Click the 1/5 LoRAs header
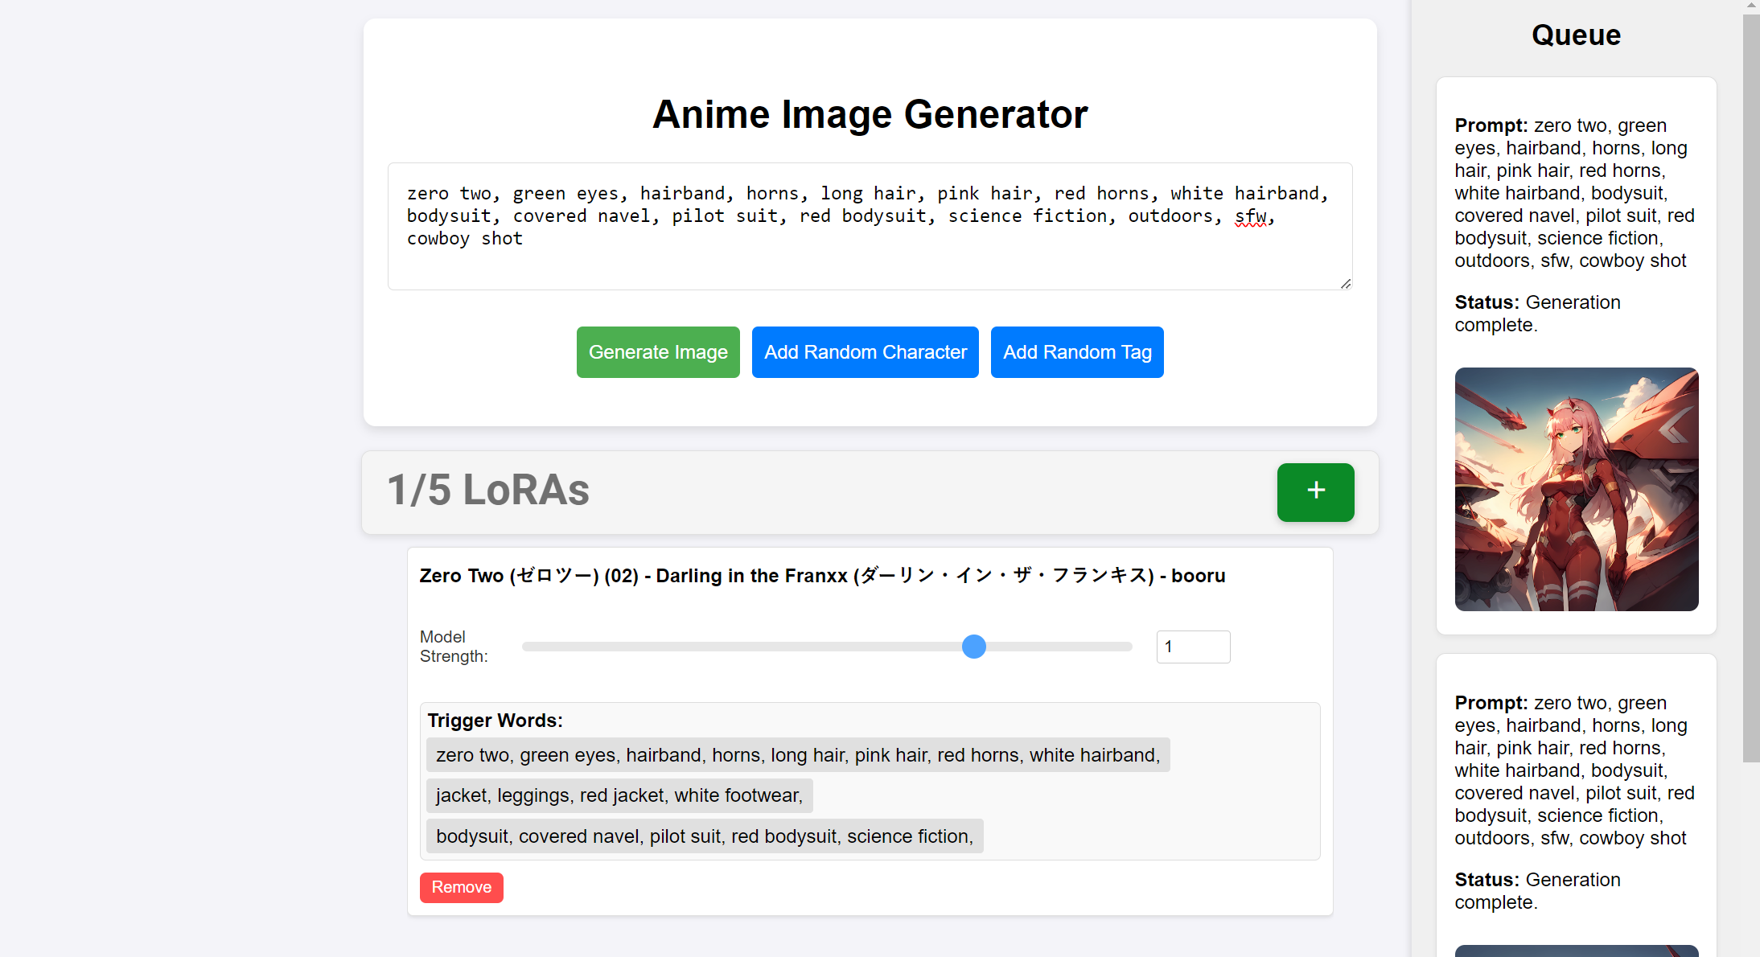Image resolution: width=1760 pixels, height=957 pixels. click(x=488, y=491)
